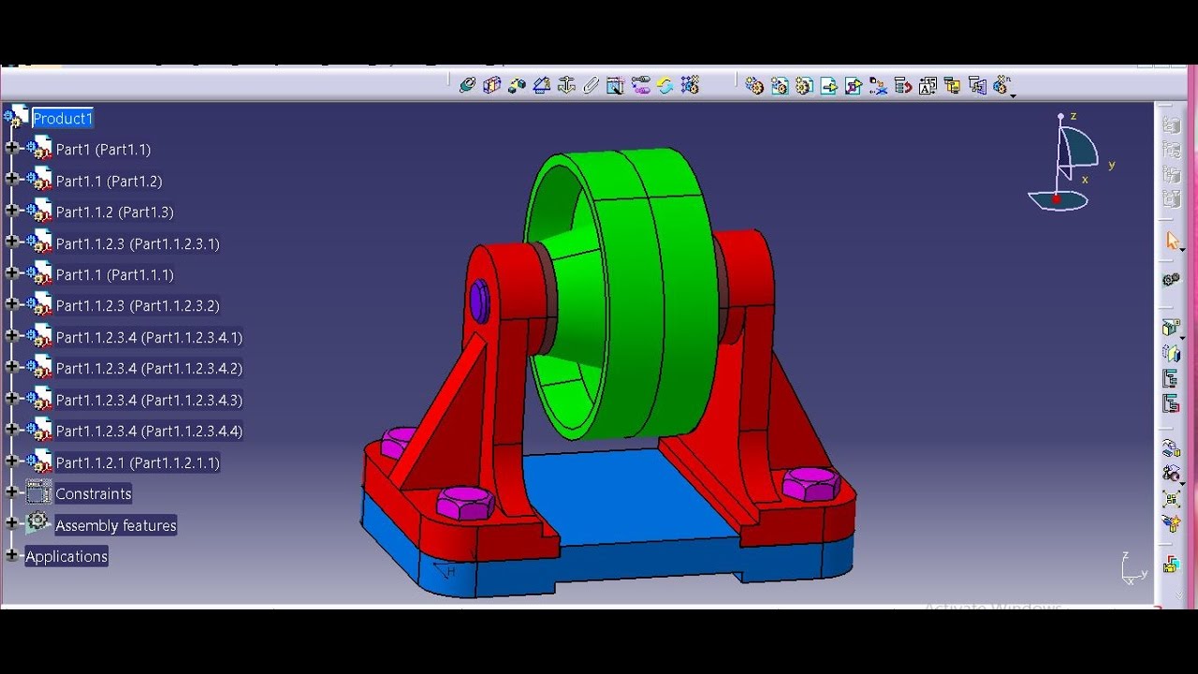Select Part1.1.2.3.4 (Part1.1.2.3.4.2) in tree
Viewport: 1198px width, 674px height.
pyautogui.click(x=149, y=369)
